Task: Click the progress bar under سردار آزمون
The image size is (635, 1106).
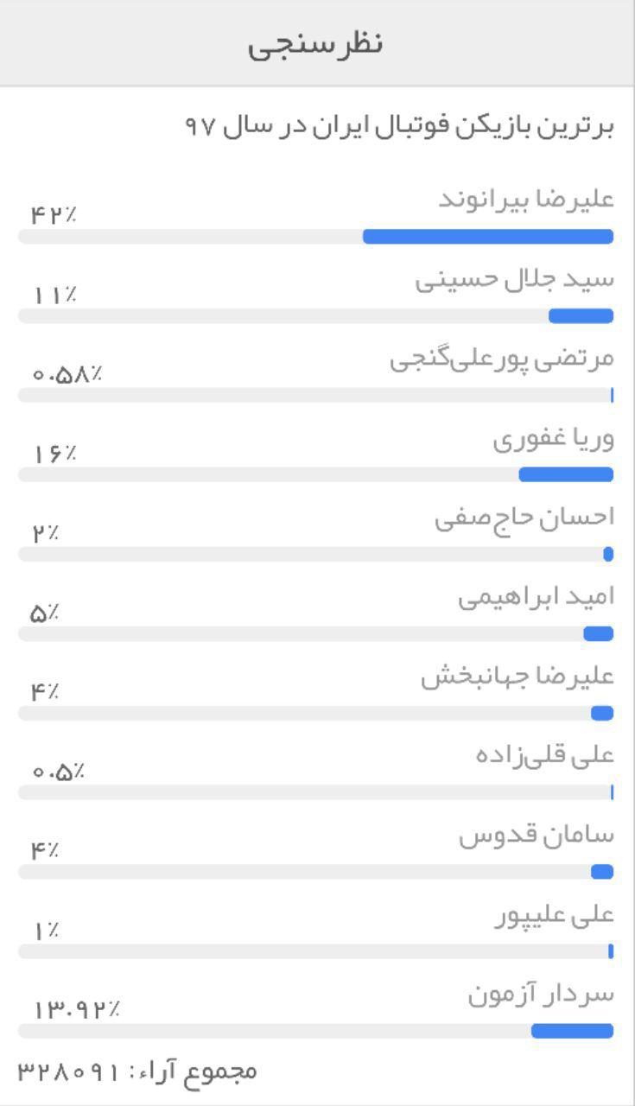Action: coord(571,1031)
